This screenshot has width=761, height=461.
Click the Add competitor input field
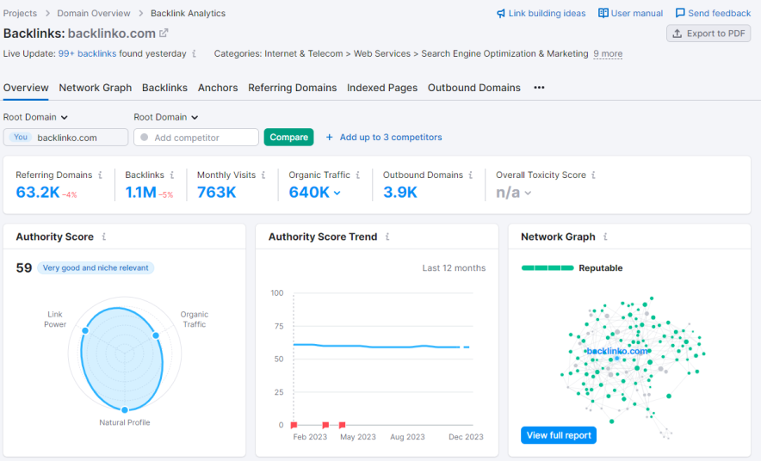click(197, 138)
